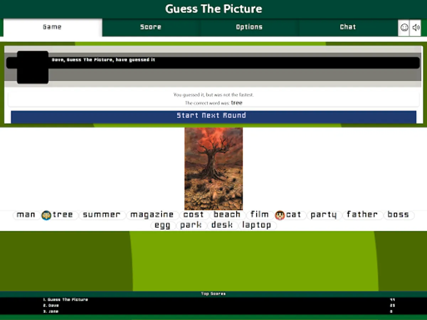Choose the word summer

pos(102,215)
